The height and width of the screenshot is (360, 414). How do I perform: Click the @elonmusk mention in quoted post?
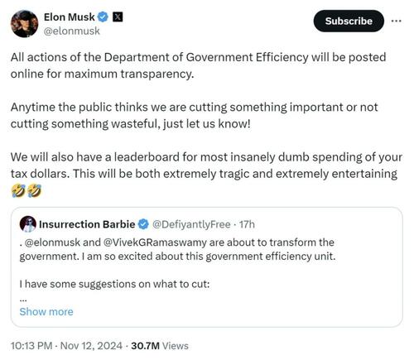coord(52,242)
